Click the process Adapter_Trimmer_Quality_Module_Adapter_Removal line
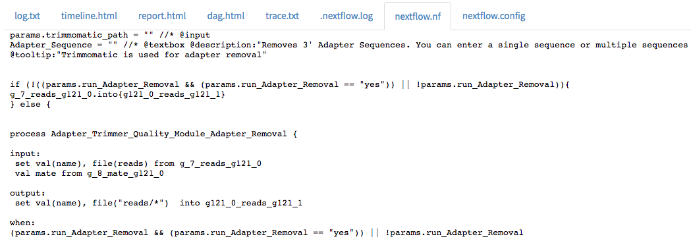Screen dimensions: 691x243 153,135
